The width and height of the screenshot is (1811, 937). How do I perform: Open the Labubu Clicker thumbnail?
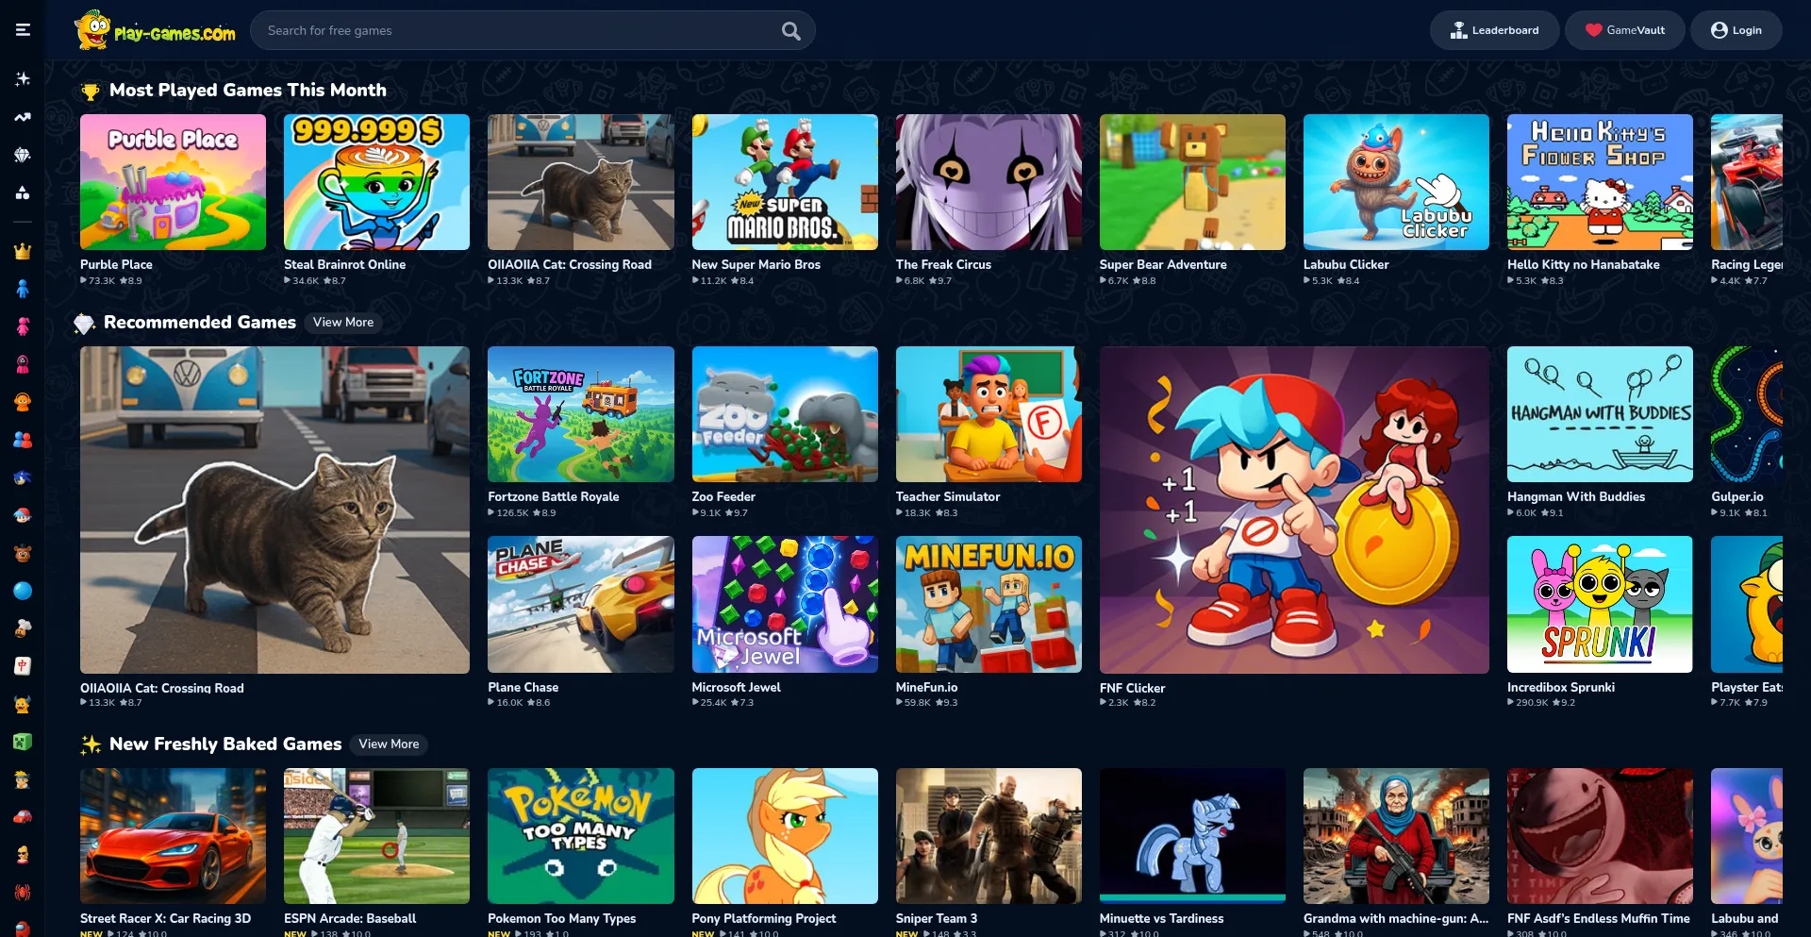[x=1396, y=182]
